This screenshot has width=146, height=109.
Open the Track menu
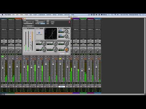pos(26,15)
